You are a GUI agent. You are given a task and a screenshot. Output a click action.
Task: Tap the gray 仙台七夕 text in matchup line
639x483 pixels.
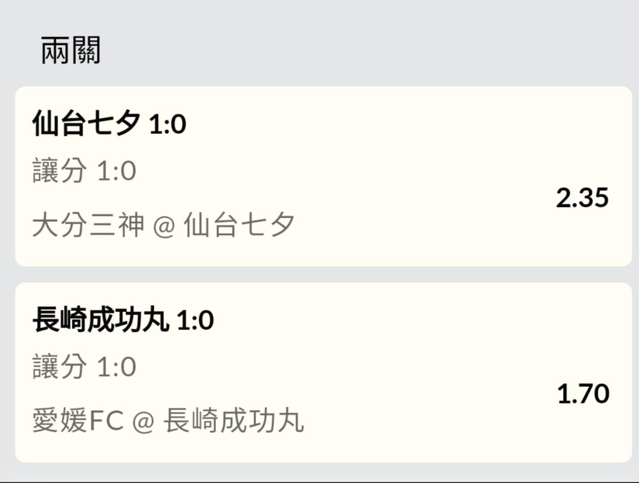pos(239,226)
